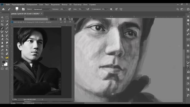Open the Character panel icon
Image resolution: width=190 pixels, height=107 pixels.
point(188,17)
